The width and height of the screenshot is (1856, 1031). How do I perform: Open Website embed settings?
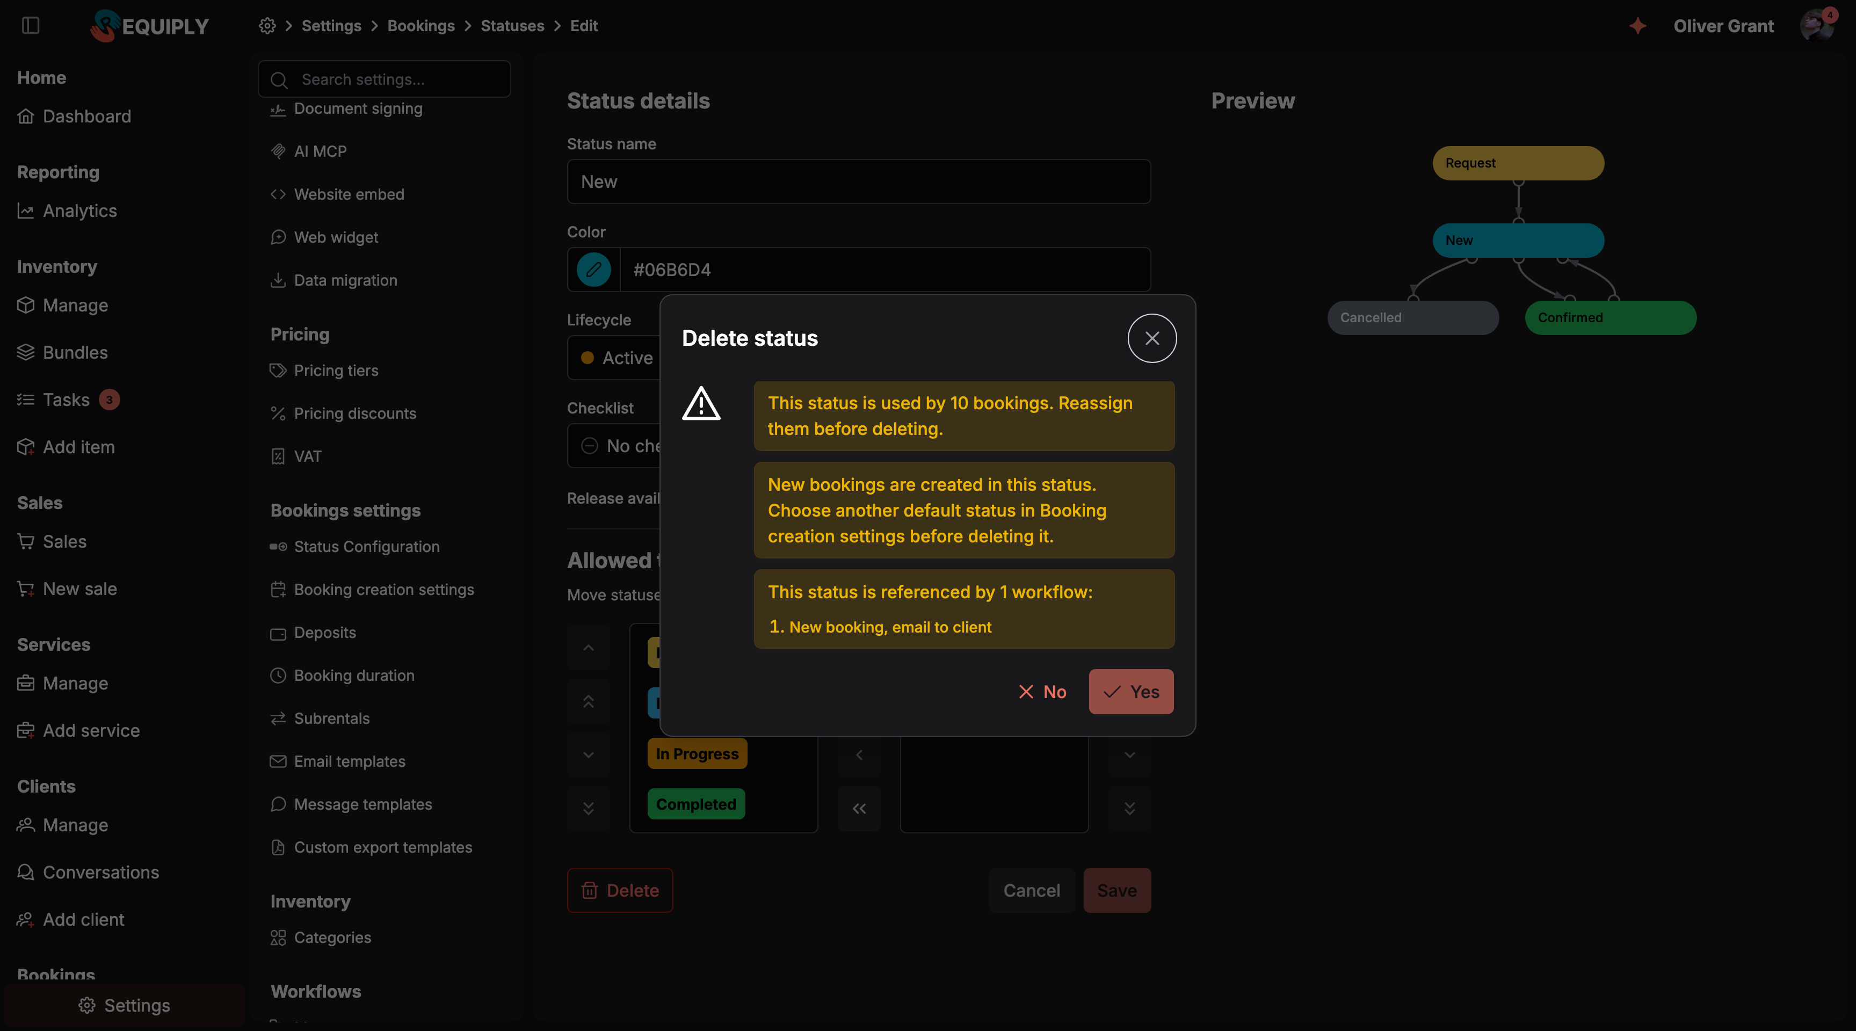pos(337,194)
